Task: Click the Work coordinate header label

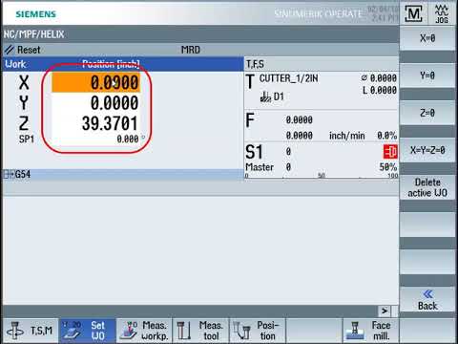Action: [15, 64]
